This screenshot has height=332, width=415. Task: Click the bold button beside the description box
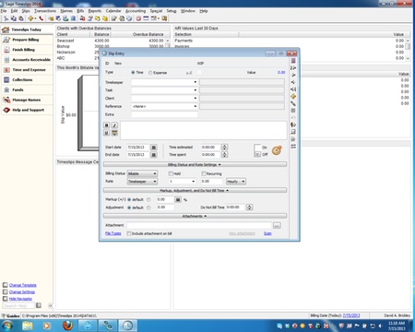[x=107, y=125]
